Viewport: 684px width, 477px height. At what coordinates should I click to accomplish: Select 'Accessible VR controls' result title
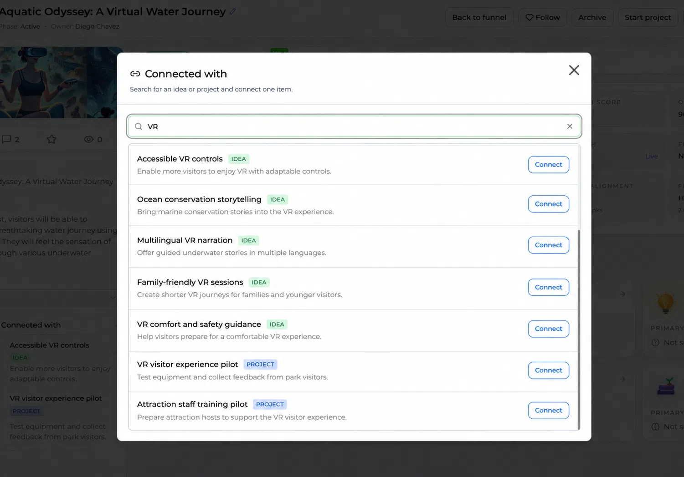tap(180, 159)
